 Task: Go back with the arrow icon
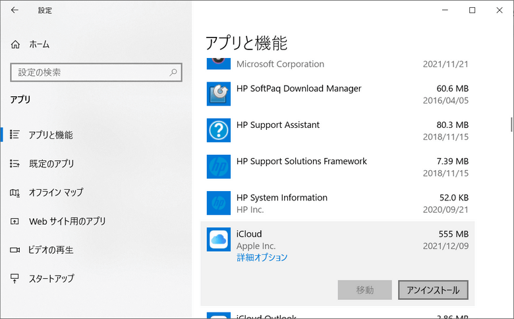[14, 10]
